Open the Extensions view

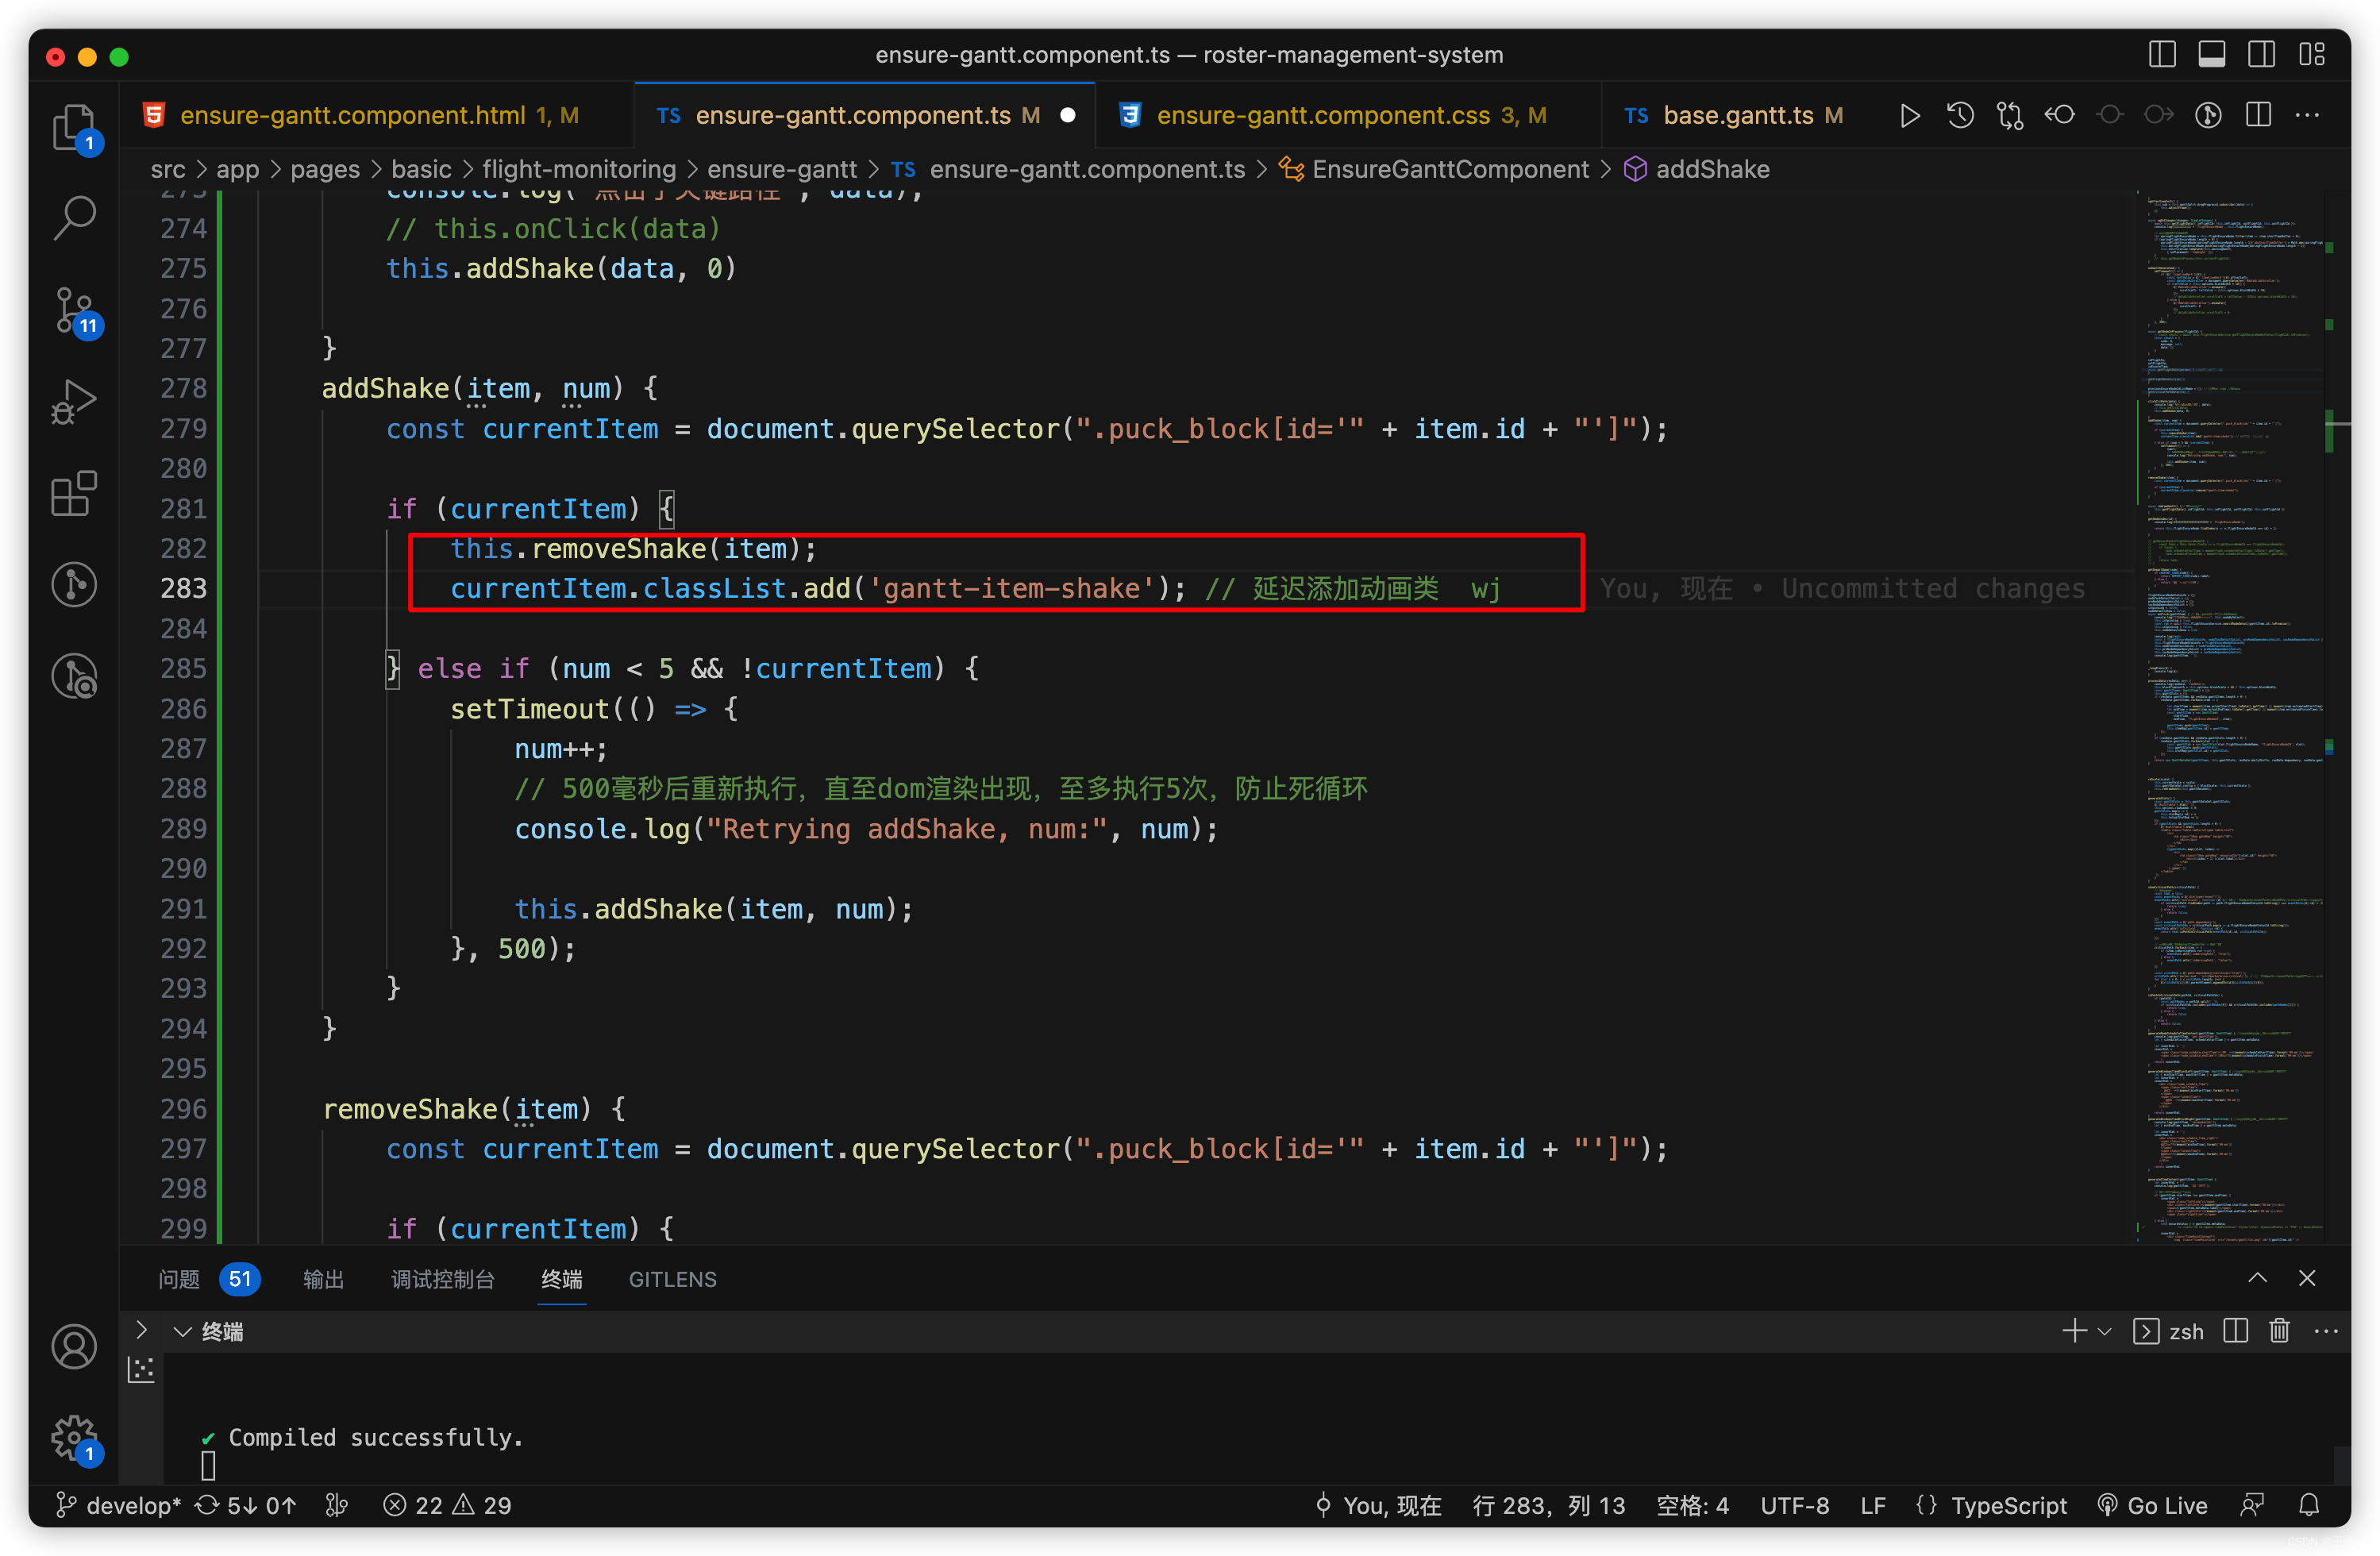(x=73, y=493)
